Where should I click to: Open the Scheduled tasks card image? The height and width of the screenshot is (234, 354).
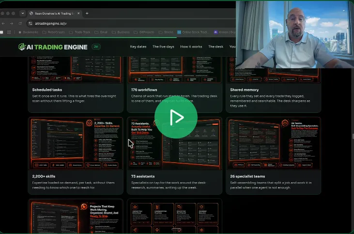[x=76, y=70]
